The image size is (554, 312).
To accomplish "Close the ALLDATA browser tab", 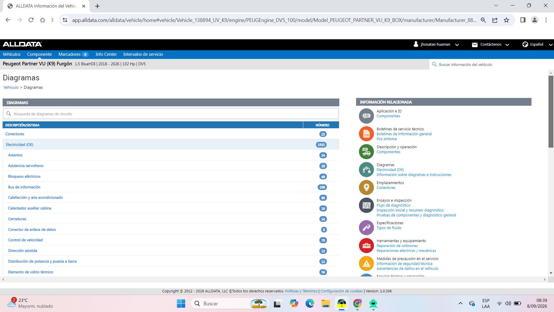I will (x=84, y=6).
